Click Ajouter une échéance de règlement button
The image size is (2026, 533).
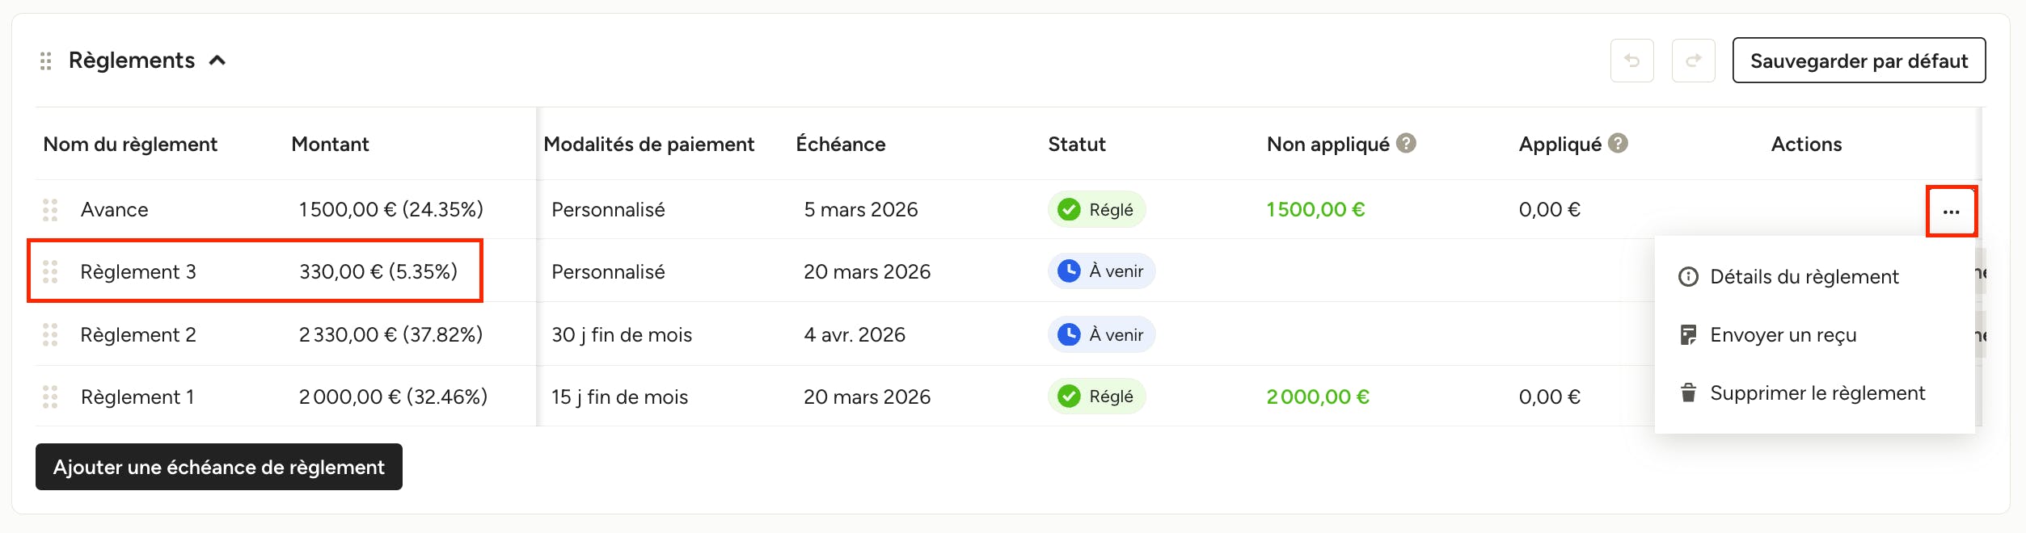(x=219, y=467)
